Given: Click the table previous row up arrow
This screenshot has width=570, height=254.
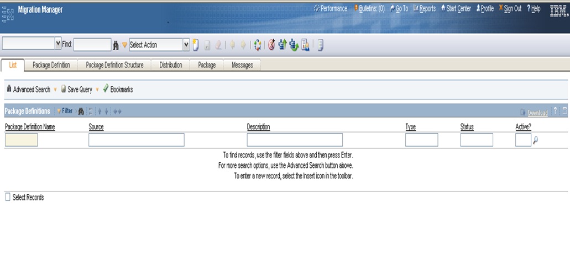Looking at the screenshot, I should (x=100, y=112).
